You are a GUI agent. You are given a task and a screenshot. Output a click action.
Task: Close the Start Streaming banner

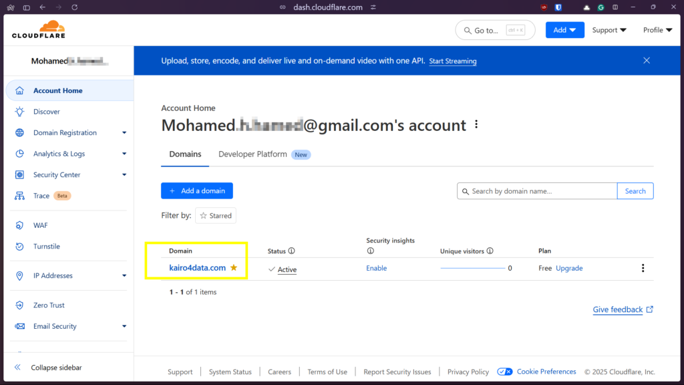(x=647, y=60)
